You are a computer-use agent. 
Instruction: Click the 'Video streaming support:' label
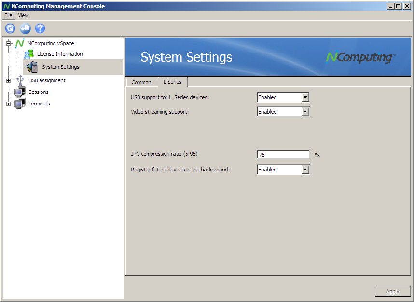[x=160, y=112]
